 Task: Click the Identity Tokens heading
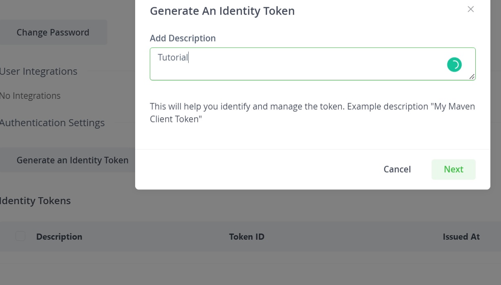36,201
